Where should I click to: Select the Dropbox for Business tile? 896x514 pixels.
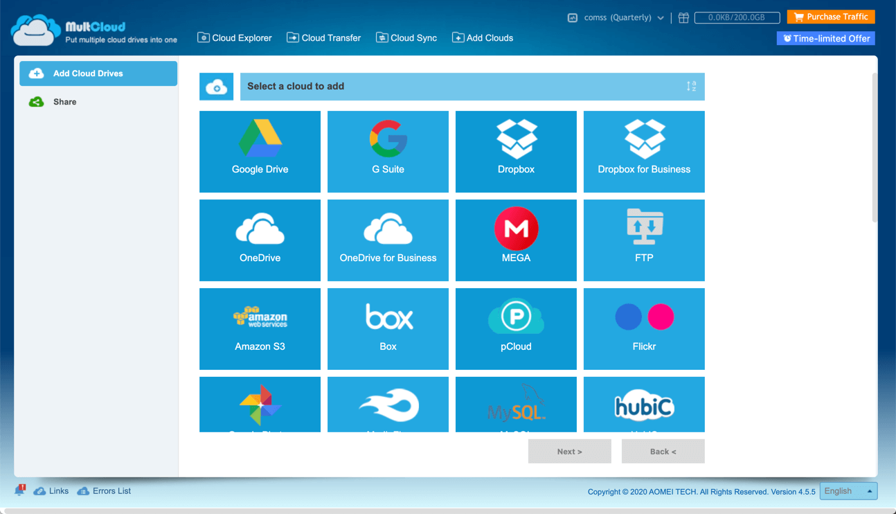pos(644,152)
